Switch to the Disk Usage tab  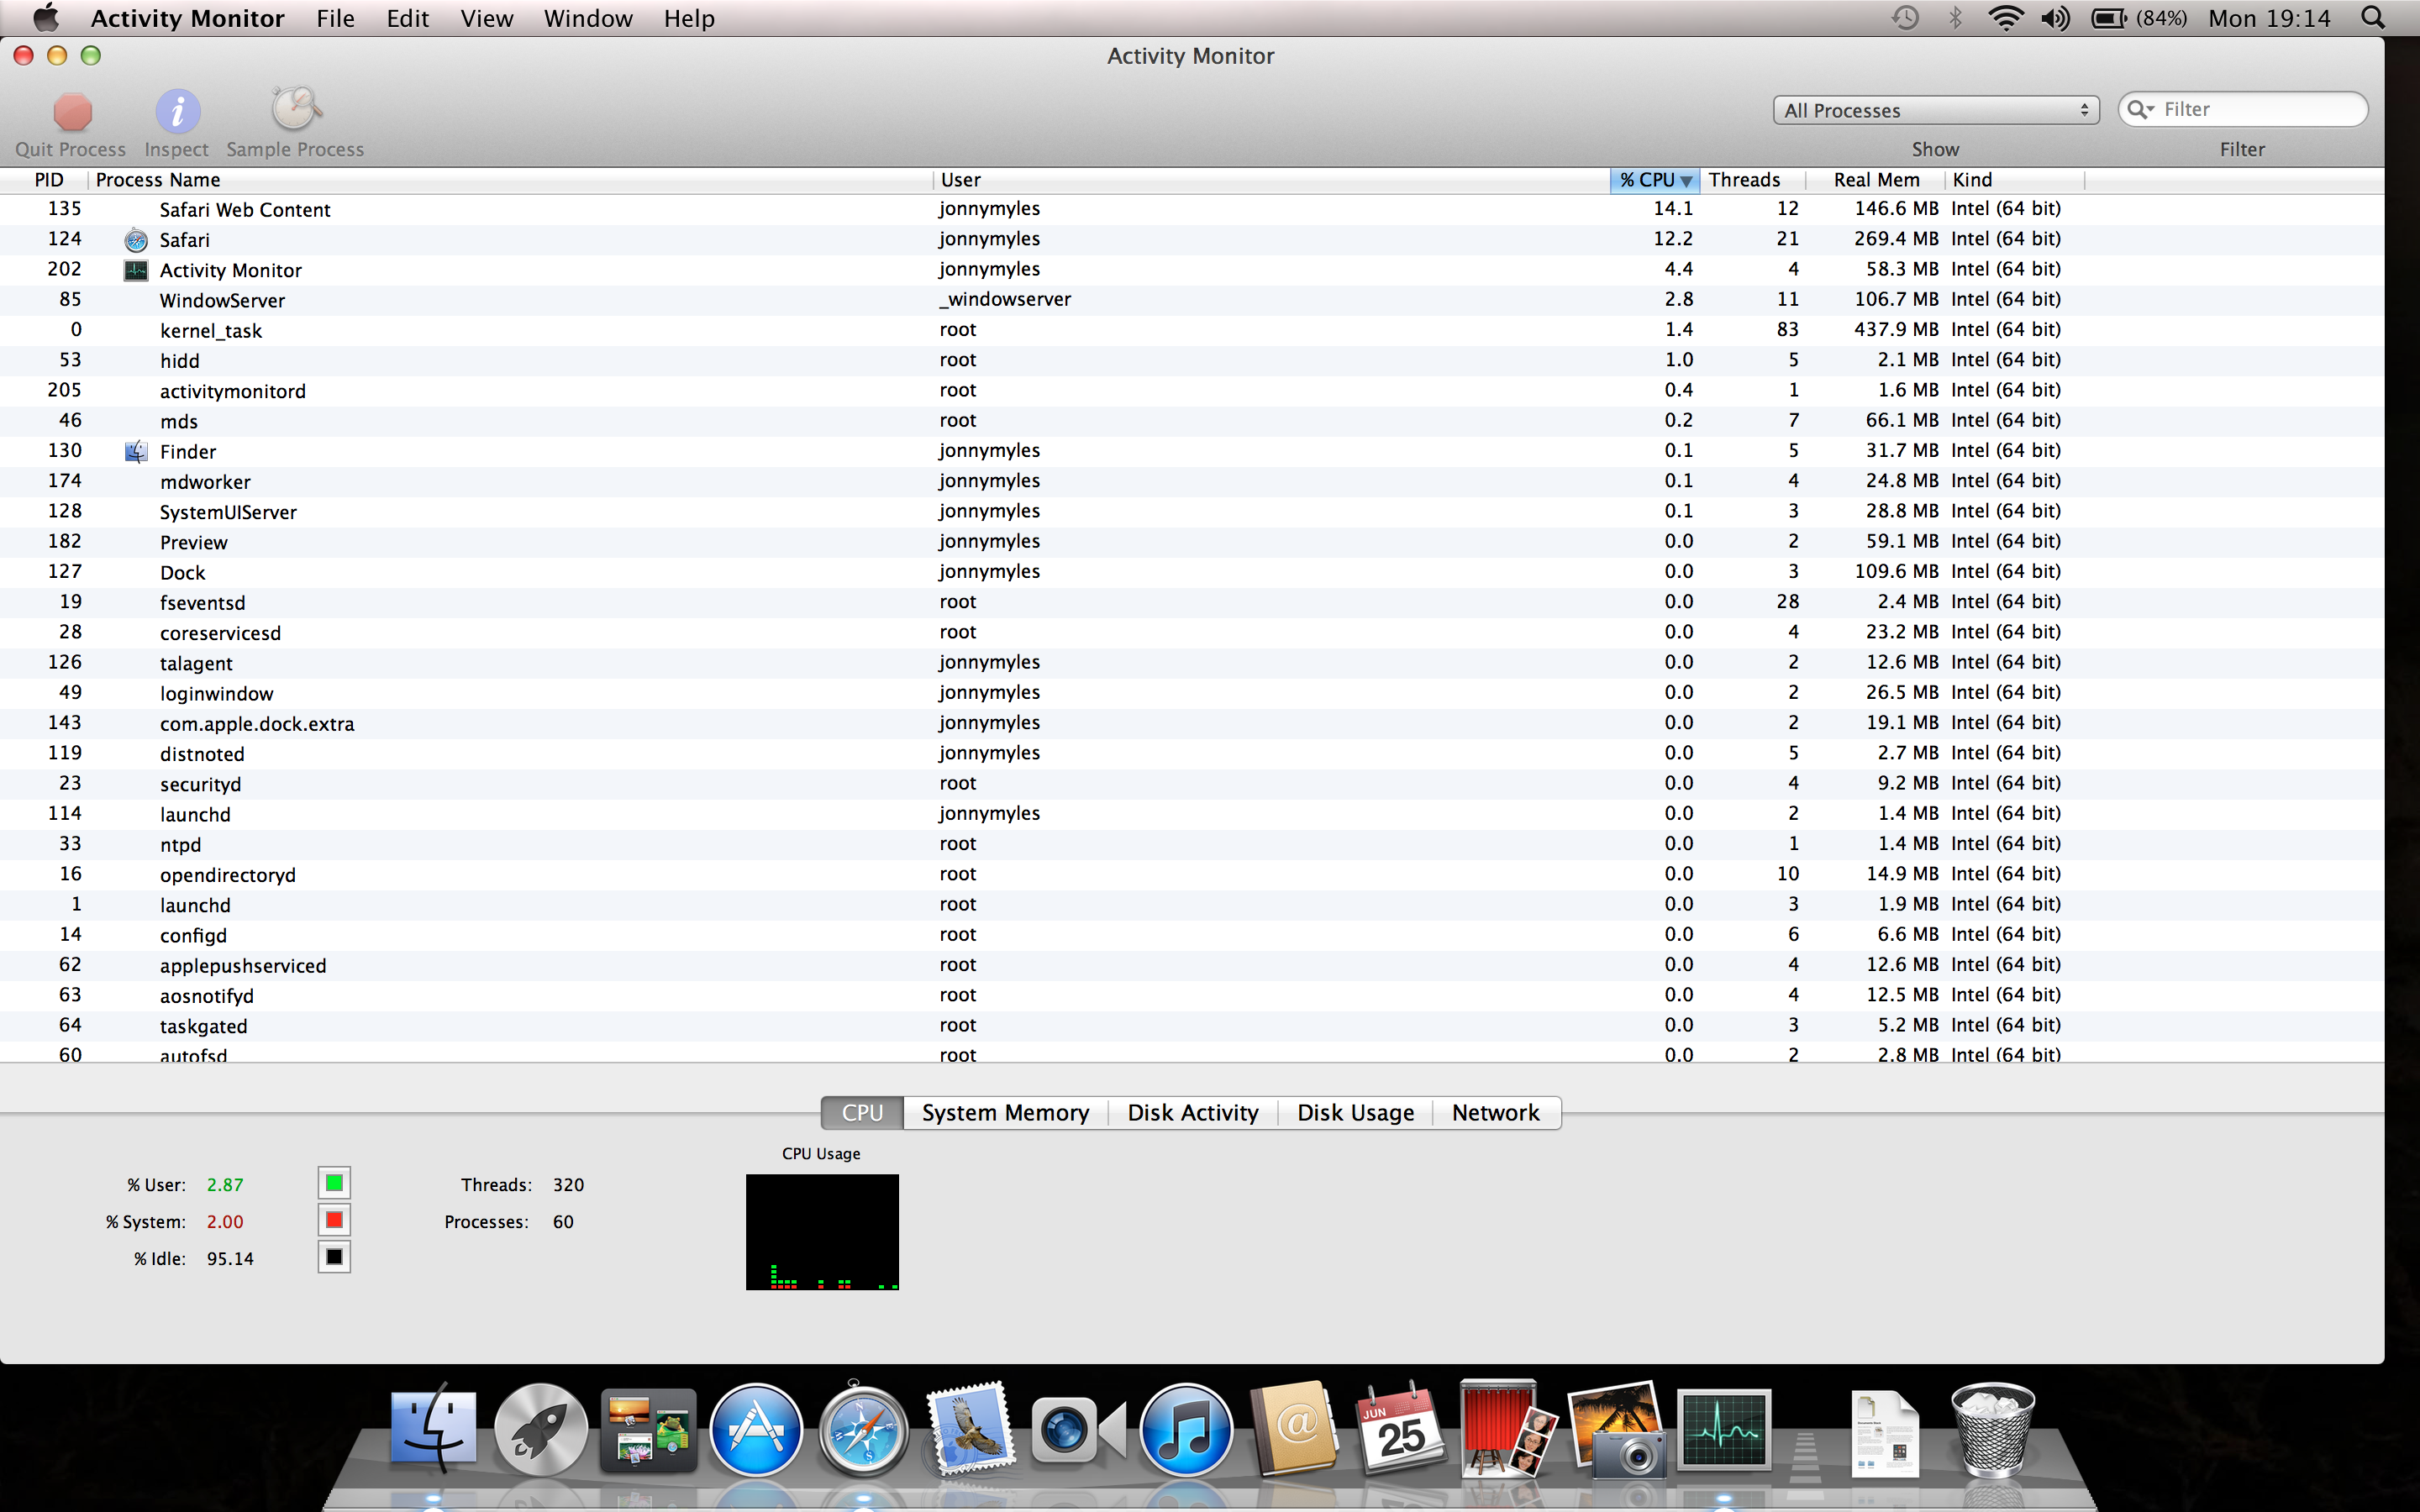[1355, 1113]
